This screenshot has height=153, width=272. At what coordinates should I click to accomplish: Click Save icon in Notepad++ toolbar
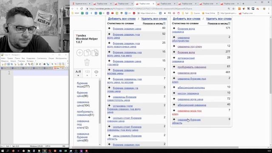[x=8, y=64]
